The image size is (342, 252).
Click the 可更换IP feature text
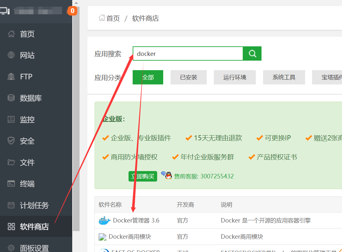(278, 138)
